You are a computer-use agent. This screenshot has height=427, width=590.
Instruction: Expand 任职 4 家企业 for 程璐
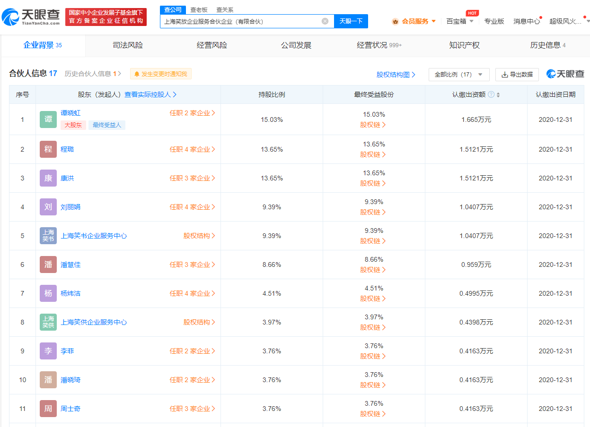[193, 149]
